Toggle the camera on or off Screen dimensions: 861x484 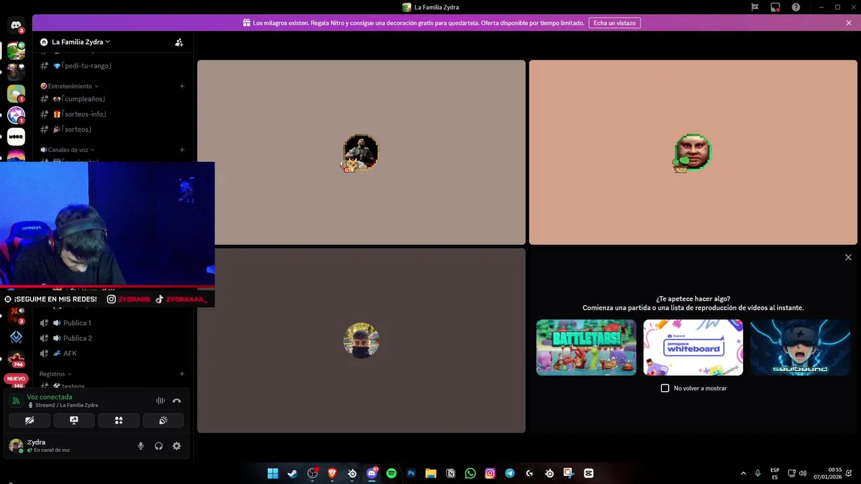[30, 420]
